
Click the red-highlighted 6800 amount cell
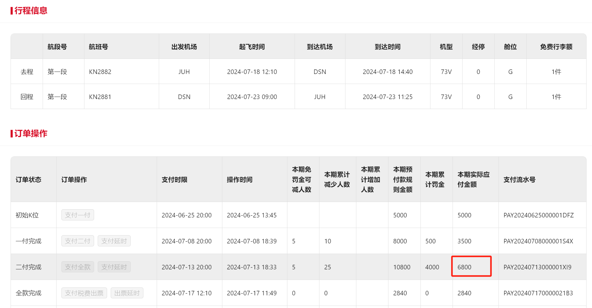(x=471, y=267)
